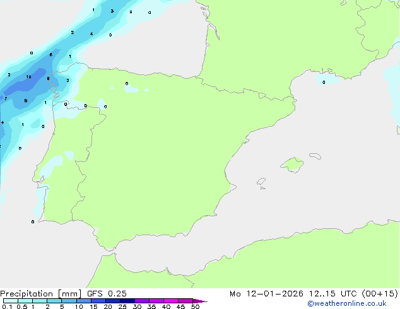Click the 1–2 mm legend swatch
Image resolution: width=400 pixels, height=309 pixels.
click(x=40, y=301)
